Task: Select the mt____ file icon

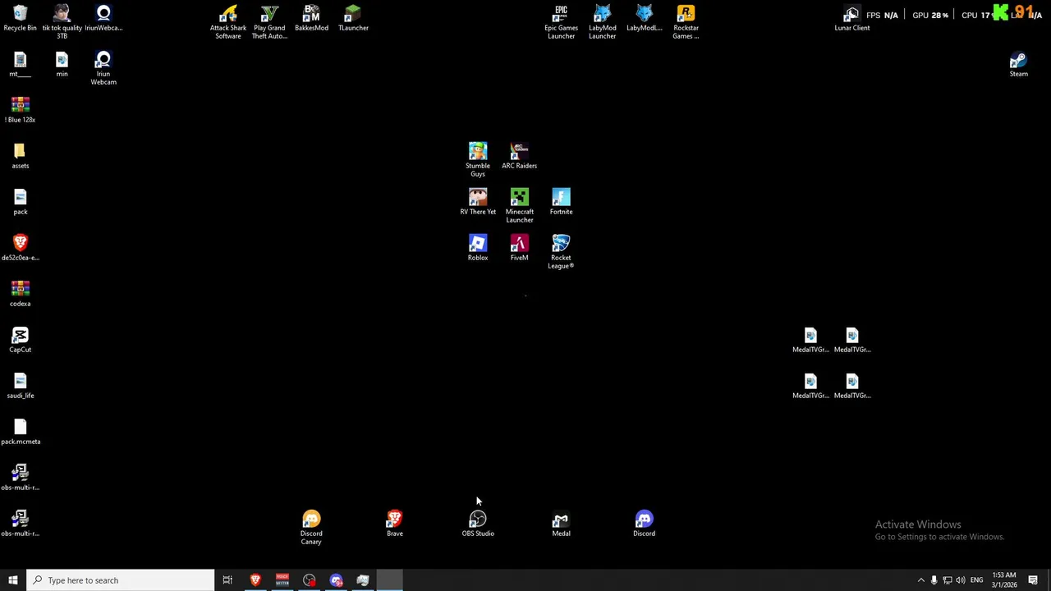Action: click(20, 64)
